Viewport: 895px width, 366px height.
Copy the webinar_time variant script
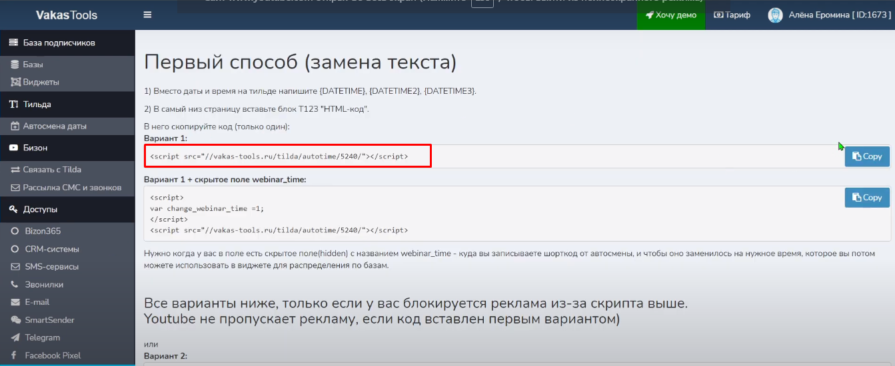coord(866,198)
